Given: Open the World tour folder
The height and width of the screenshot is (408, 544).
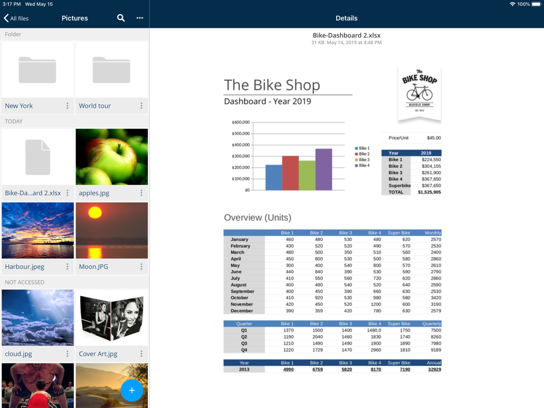Looking at the screenshot, I should pyautogui.click(x=112, y=70).
